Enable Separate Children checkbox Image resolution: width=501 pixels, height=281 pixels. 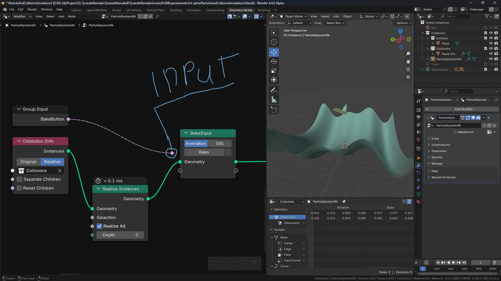[x=19, y=179]
